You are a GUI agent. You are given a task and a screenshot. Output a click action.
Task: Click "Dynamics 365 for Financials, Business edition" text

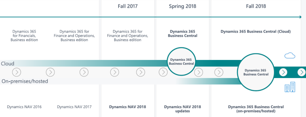pos(24,35)
